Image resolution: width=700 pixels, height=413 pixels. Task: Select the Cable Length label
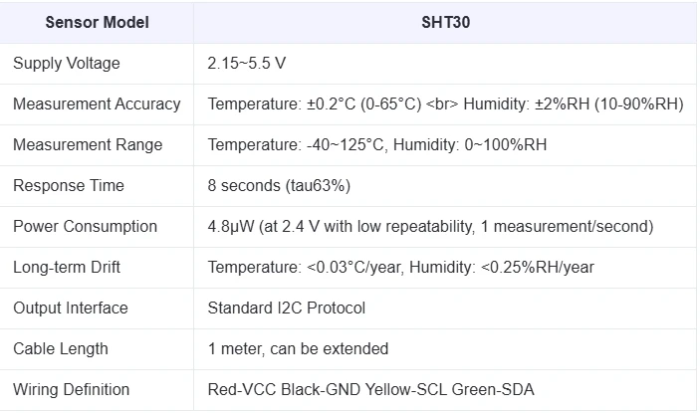[61, 348]
